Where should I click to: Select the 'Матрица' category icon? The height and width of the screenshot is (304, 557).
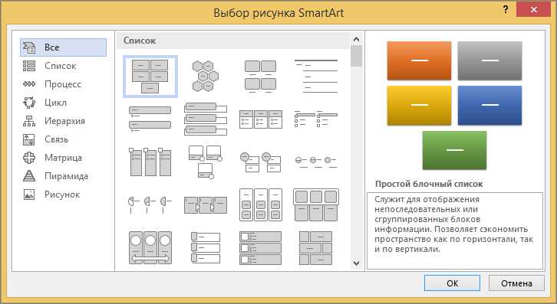29,158
